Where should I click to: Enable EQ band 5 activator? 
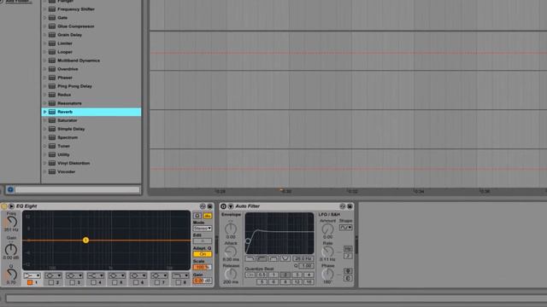[115, 282]
